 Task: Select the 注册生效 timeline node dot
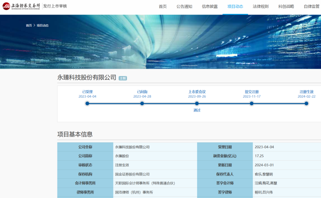306,104
